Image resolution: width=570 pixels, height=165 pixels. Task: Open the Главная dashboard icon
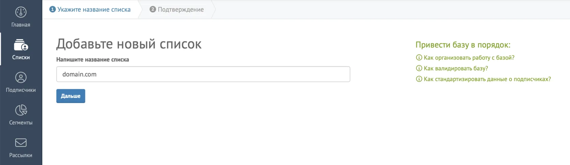[x=21, y=12]
